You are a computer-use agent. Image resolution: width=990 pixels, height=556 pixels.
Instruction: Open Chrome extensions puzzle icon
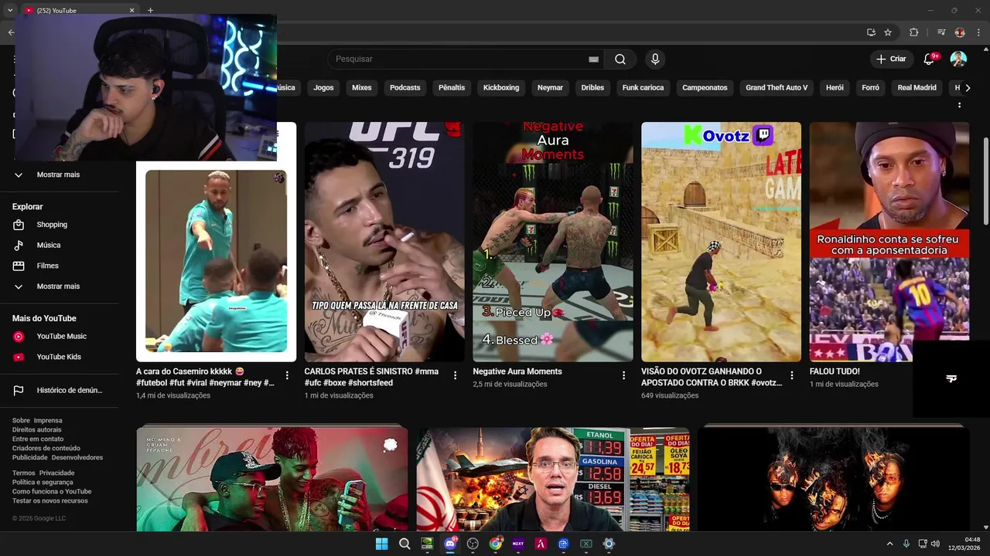913,32
